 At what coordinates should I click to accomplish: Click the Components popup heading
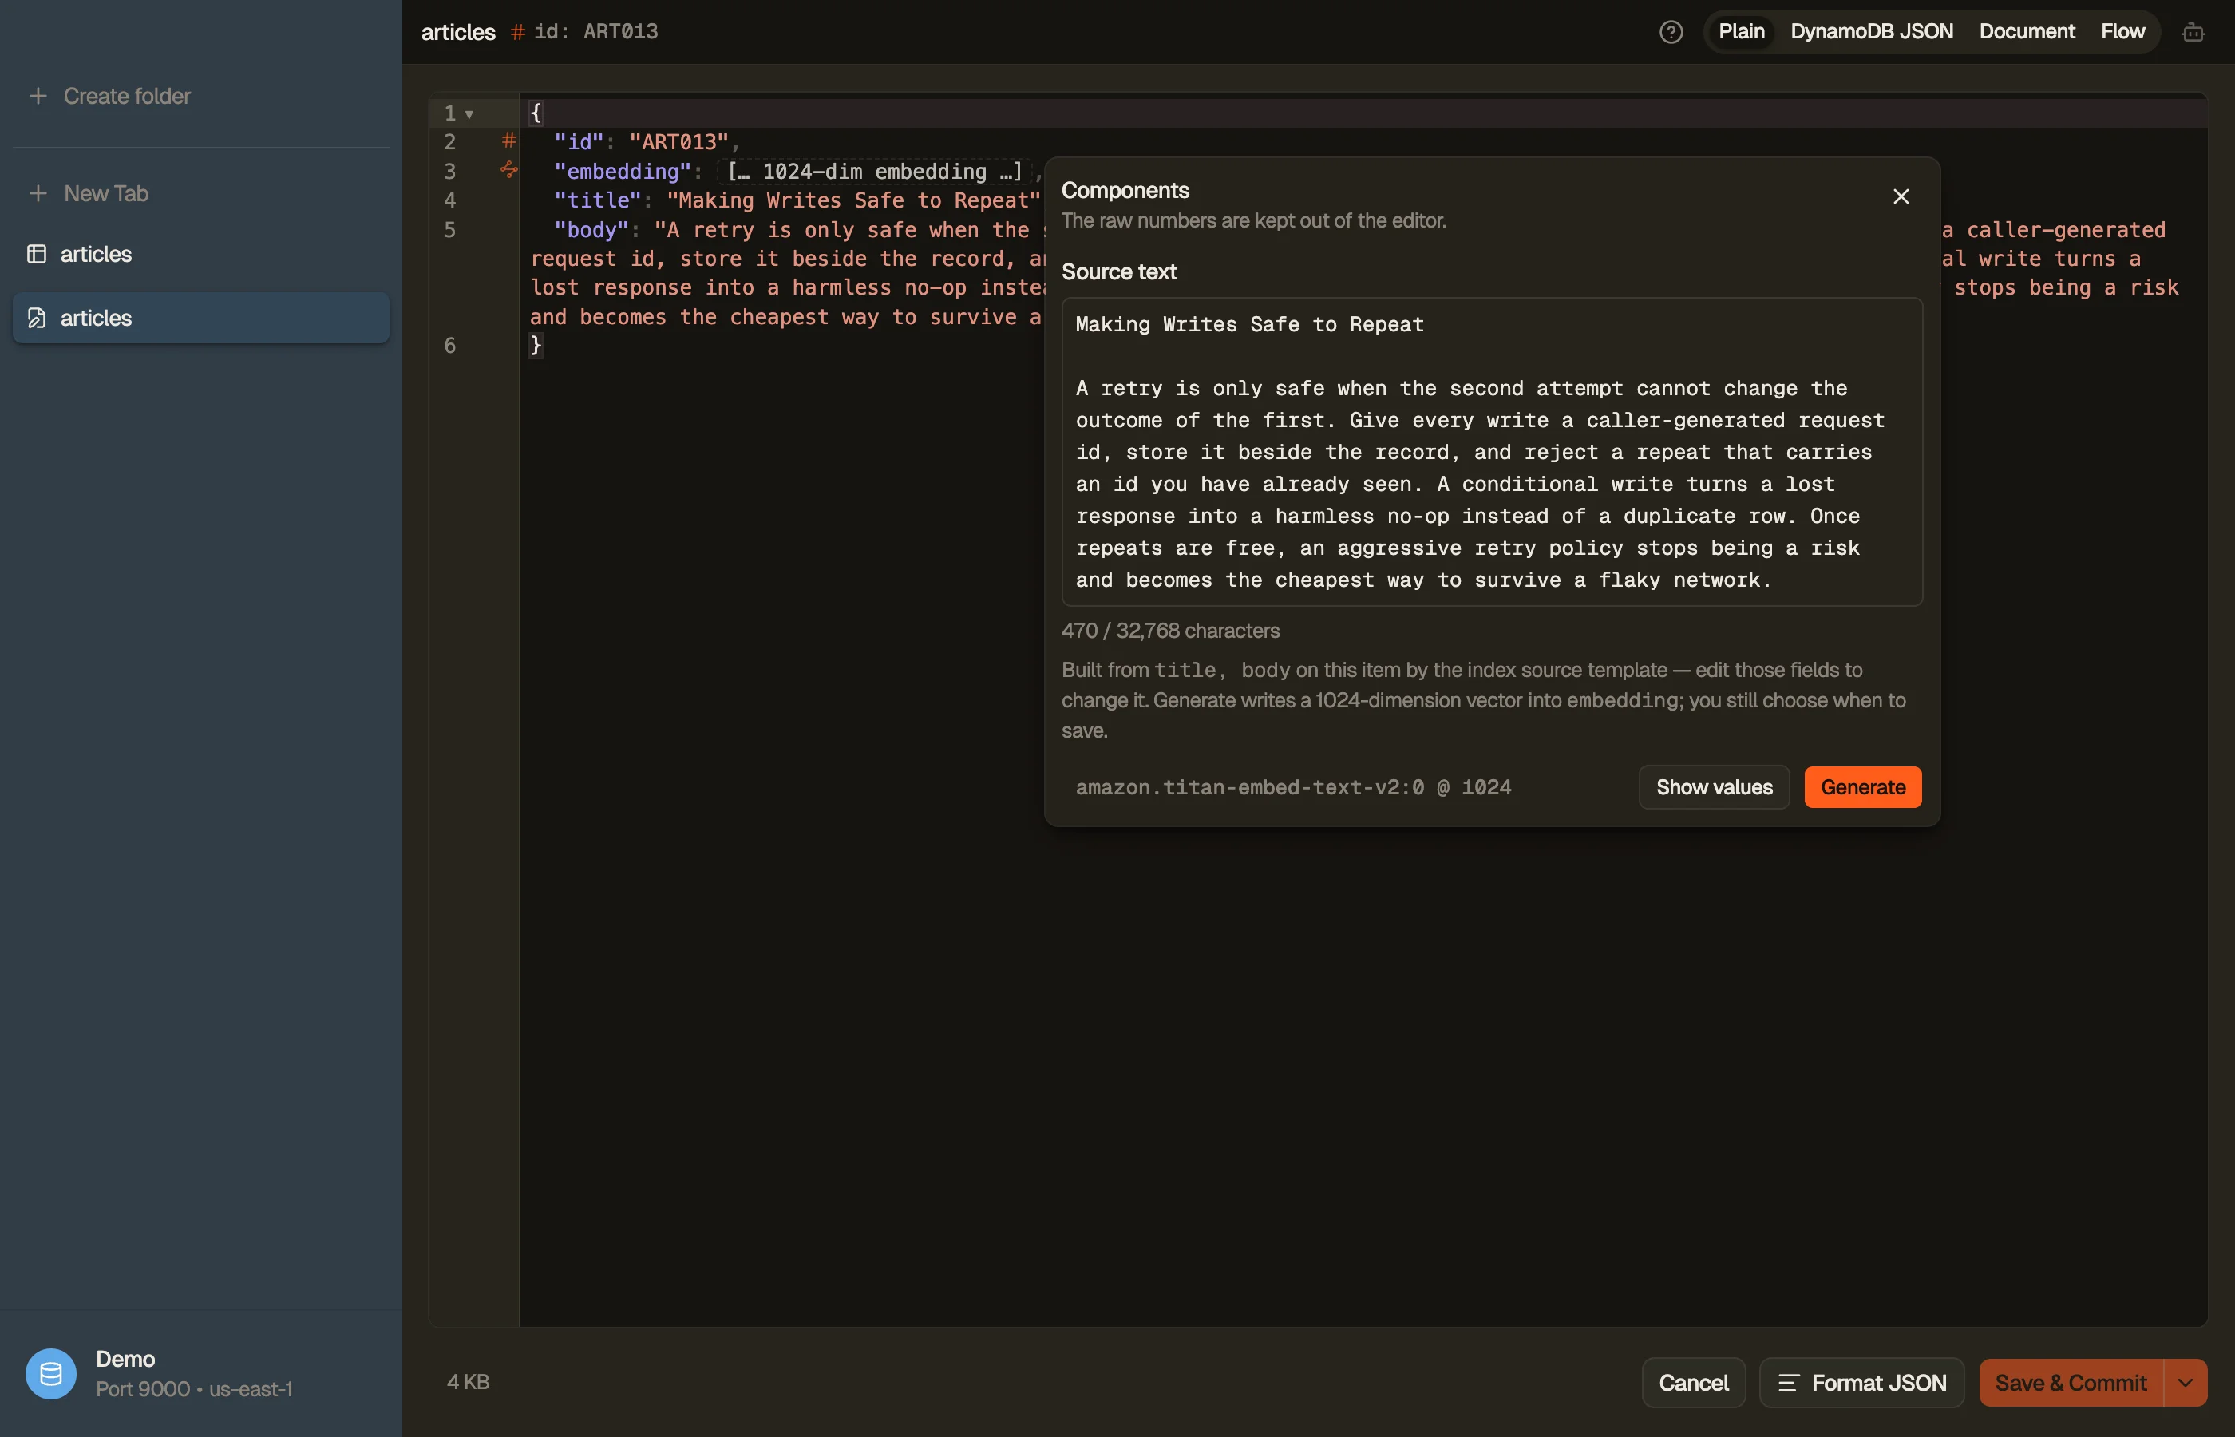point(1125,190)
